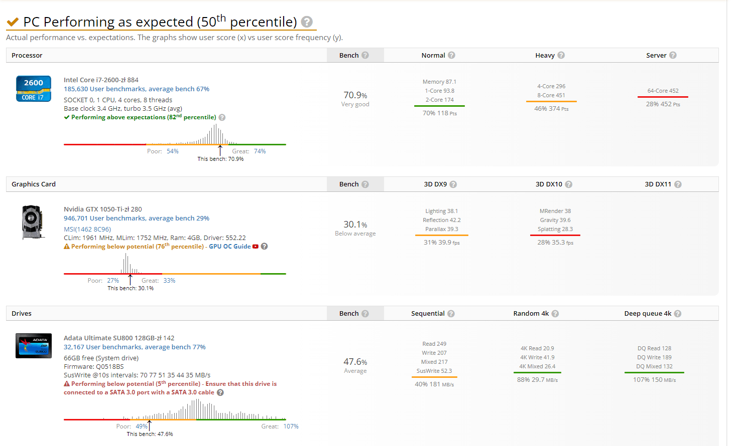
Task: Open the 185,630 User benchmarks processor link
Action: coord(137,89)
